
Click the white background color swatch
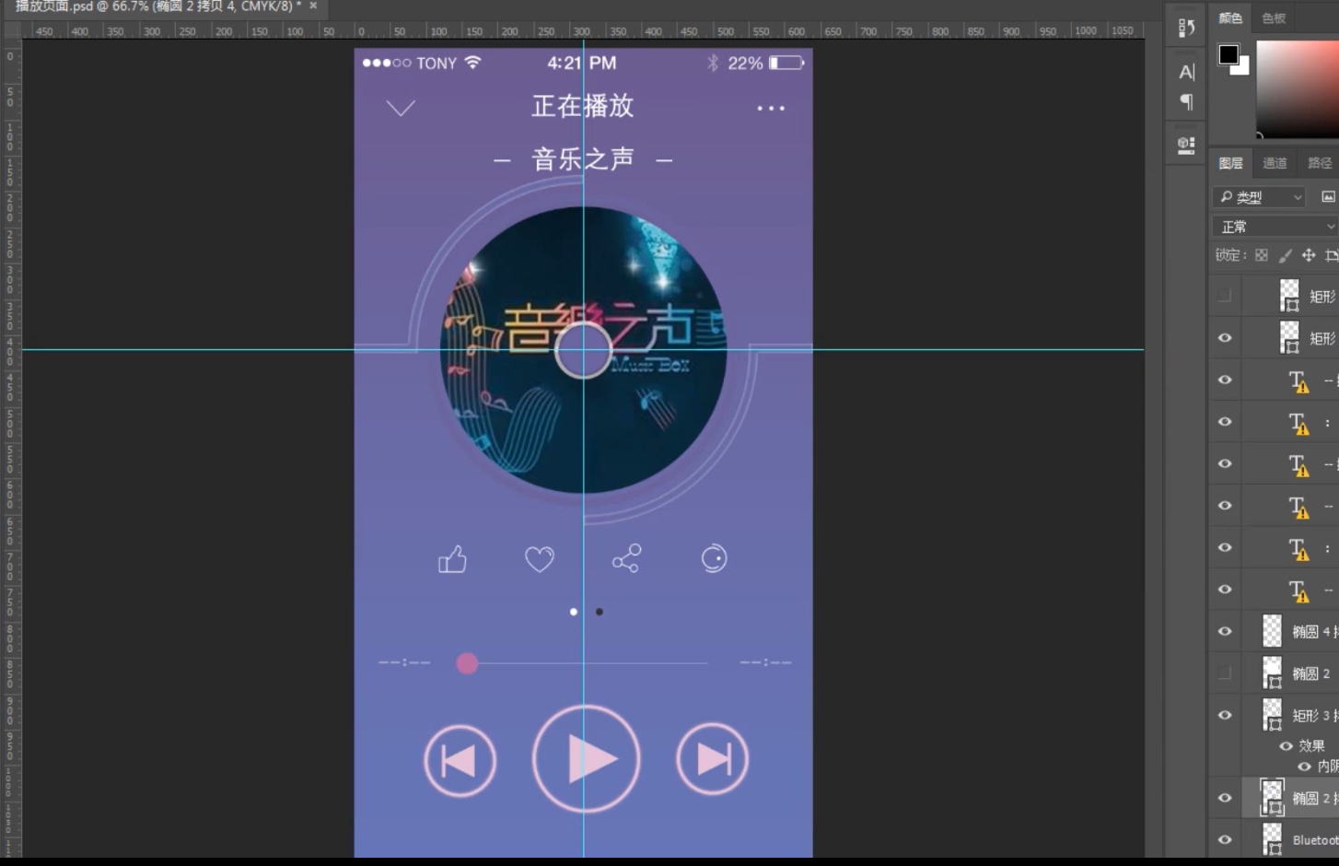click(1243, 67)
